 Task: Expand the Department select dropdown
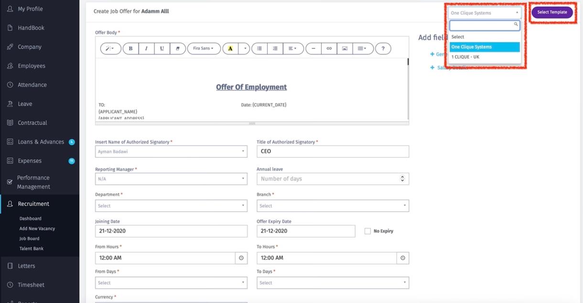click(x=171, y=206)
